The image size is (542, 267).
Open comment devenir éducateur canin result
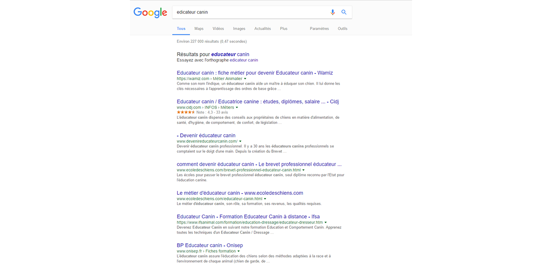259,164
